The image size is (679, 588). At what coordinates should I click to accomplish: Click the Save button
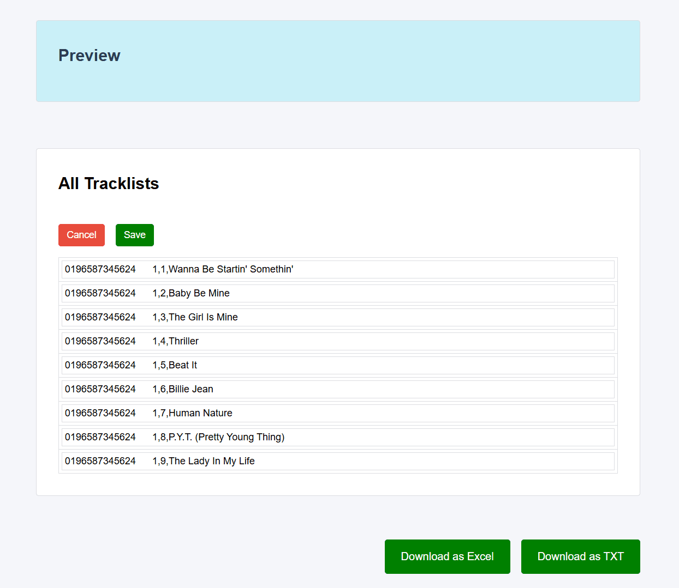point(134,235)
